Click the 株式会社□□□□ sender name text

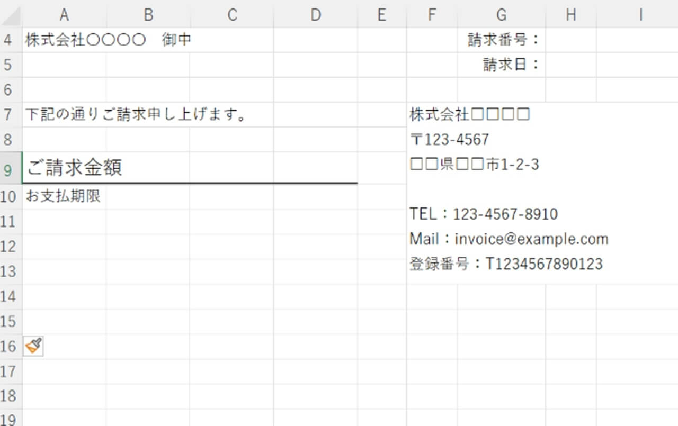coord(470,114)
